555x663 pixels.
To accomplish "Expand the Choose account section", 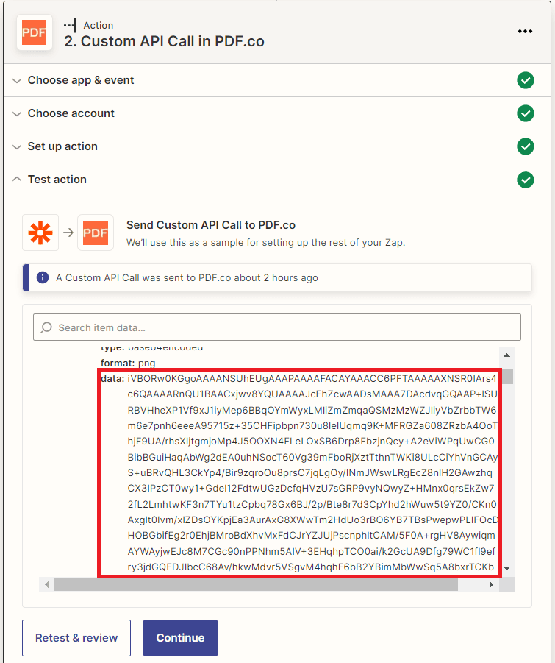I will coord(71,113).
